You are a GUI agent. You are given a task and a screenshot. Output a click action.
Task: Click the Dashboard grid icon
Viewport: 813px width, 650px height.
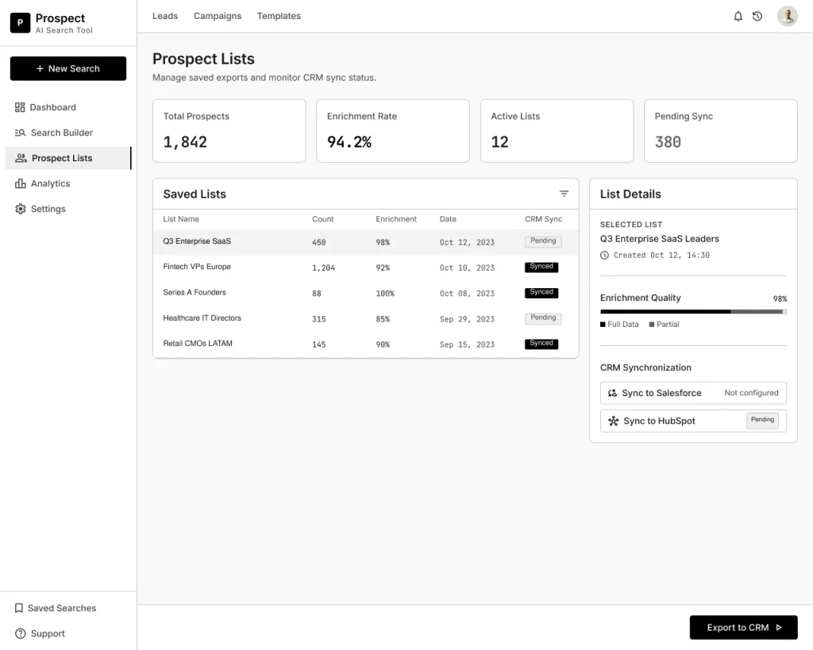[x=20, y=107]
